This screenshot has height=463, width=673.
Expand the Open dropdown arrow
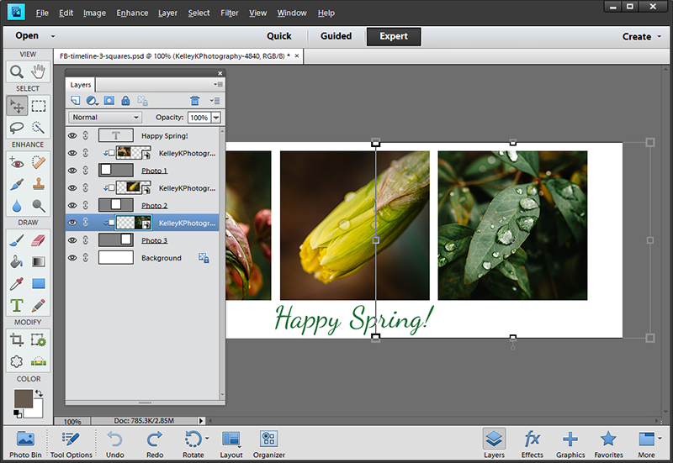(53, 36)
